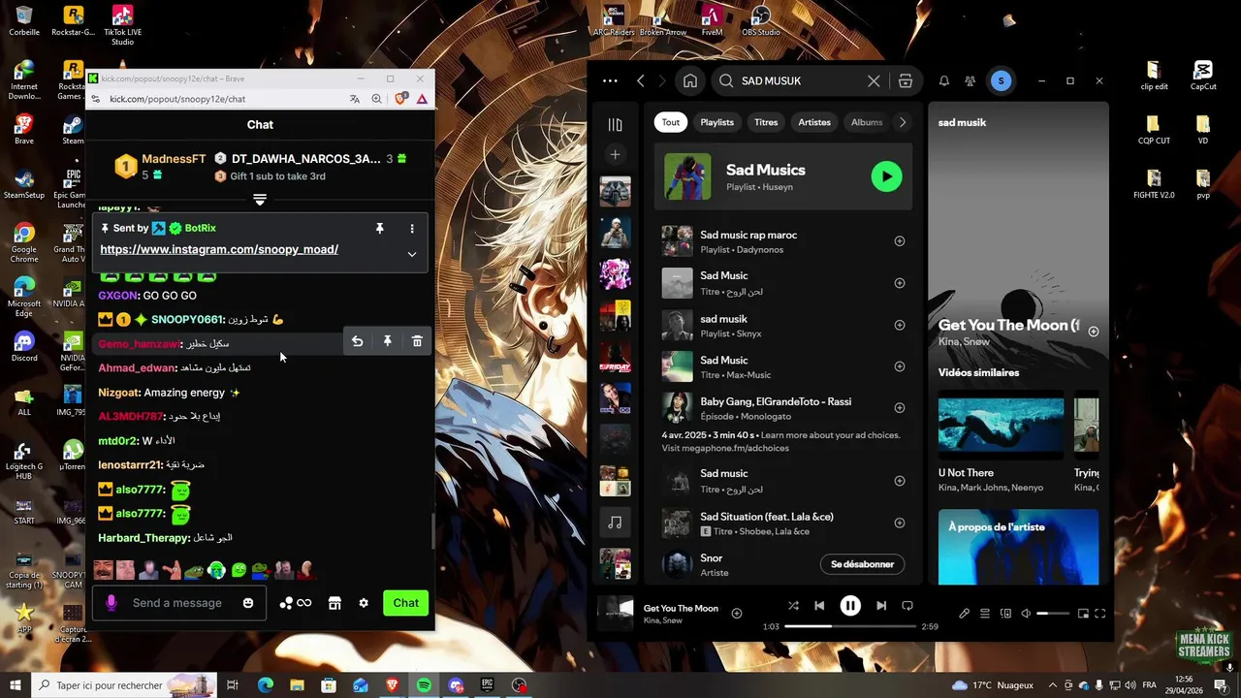Screen dimensions: 1241x698
Task: Collapse pinned message with chevron
Action: (x=412, y=254)
